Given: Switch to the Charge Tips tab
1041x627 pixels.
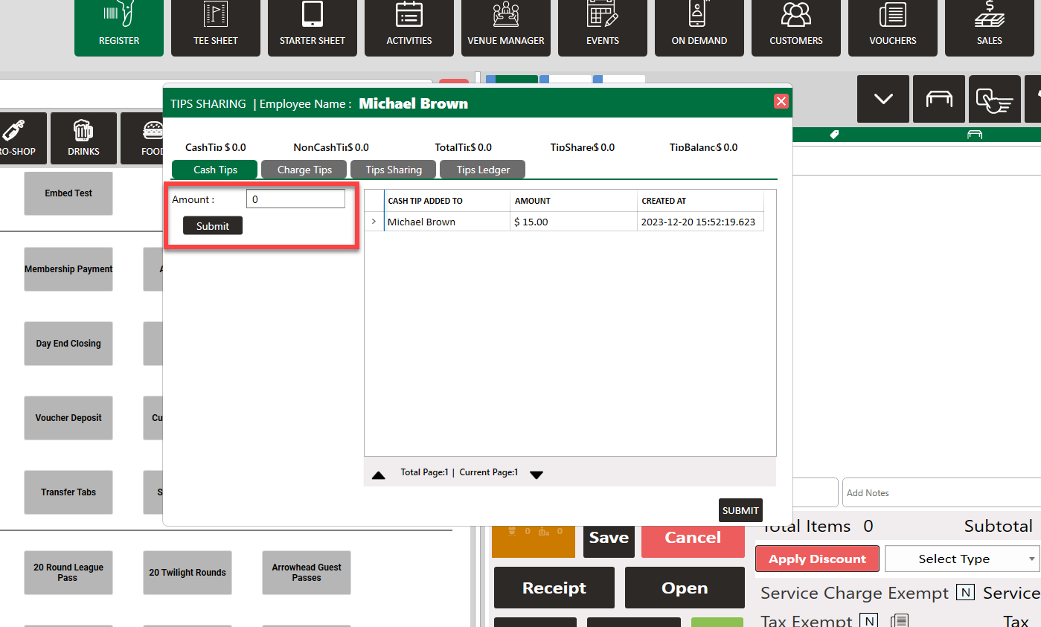Looking at the screenshot, I should pyautogui.click(x=304, y=170).
